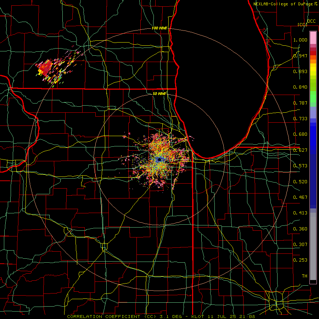Click the 0.413 color scale value
The height and width of the screenshot is (319, 319).
click(300, 213)
